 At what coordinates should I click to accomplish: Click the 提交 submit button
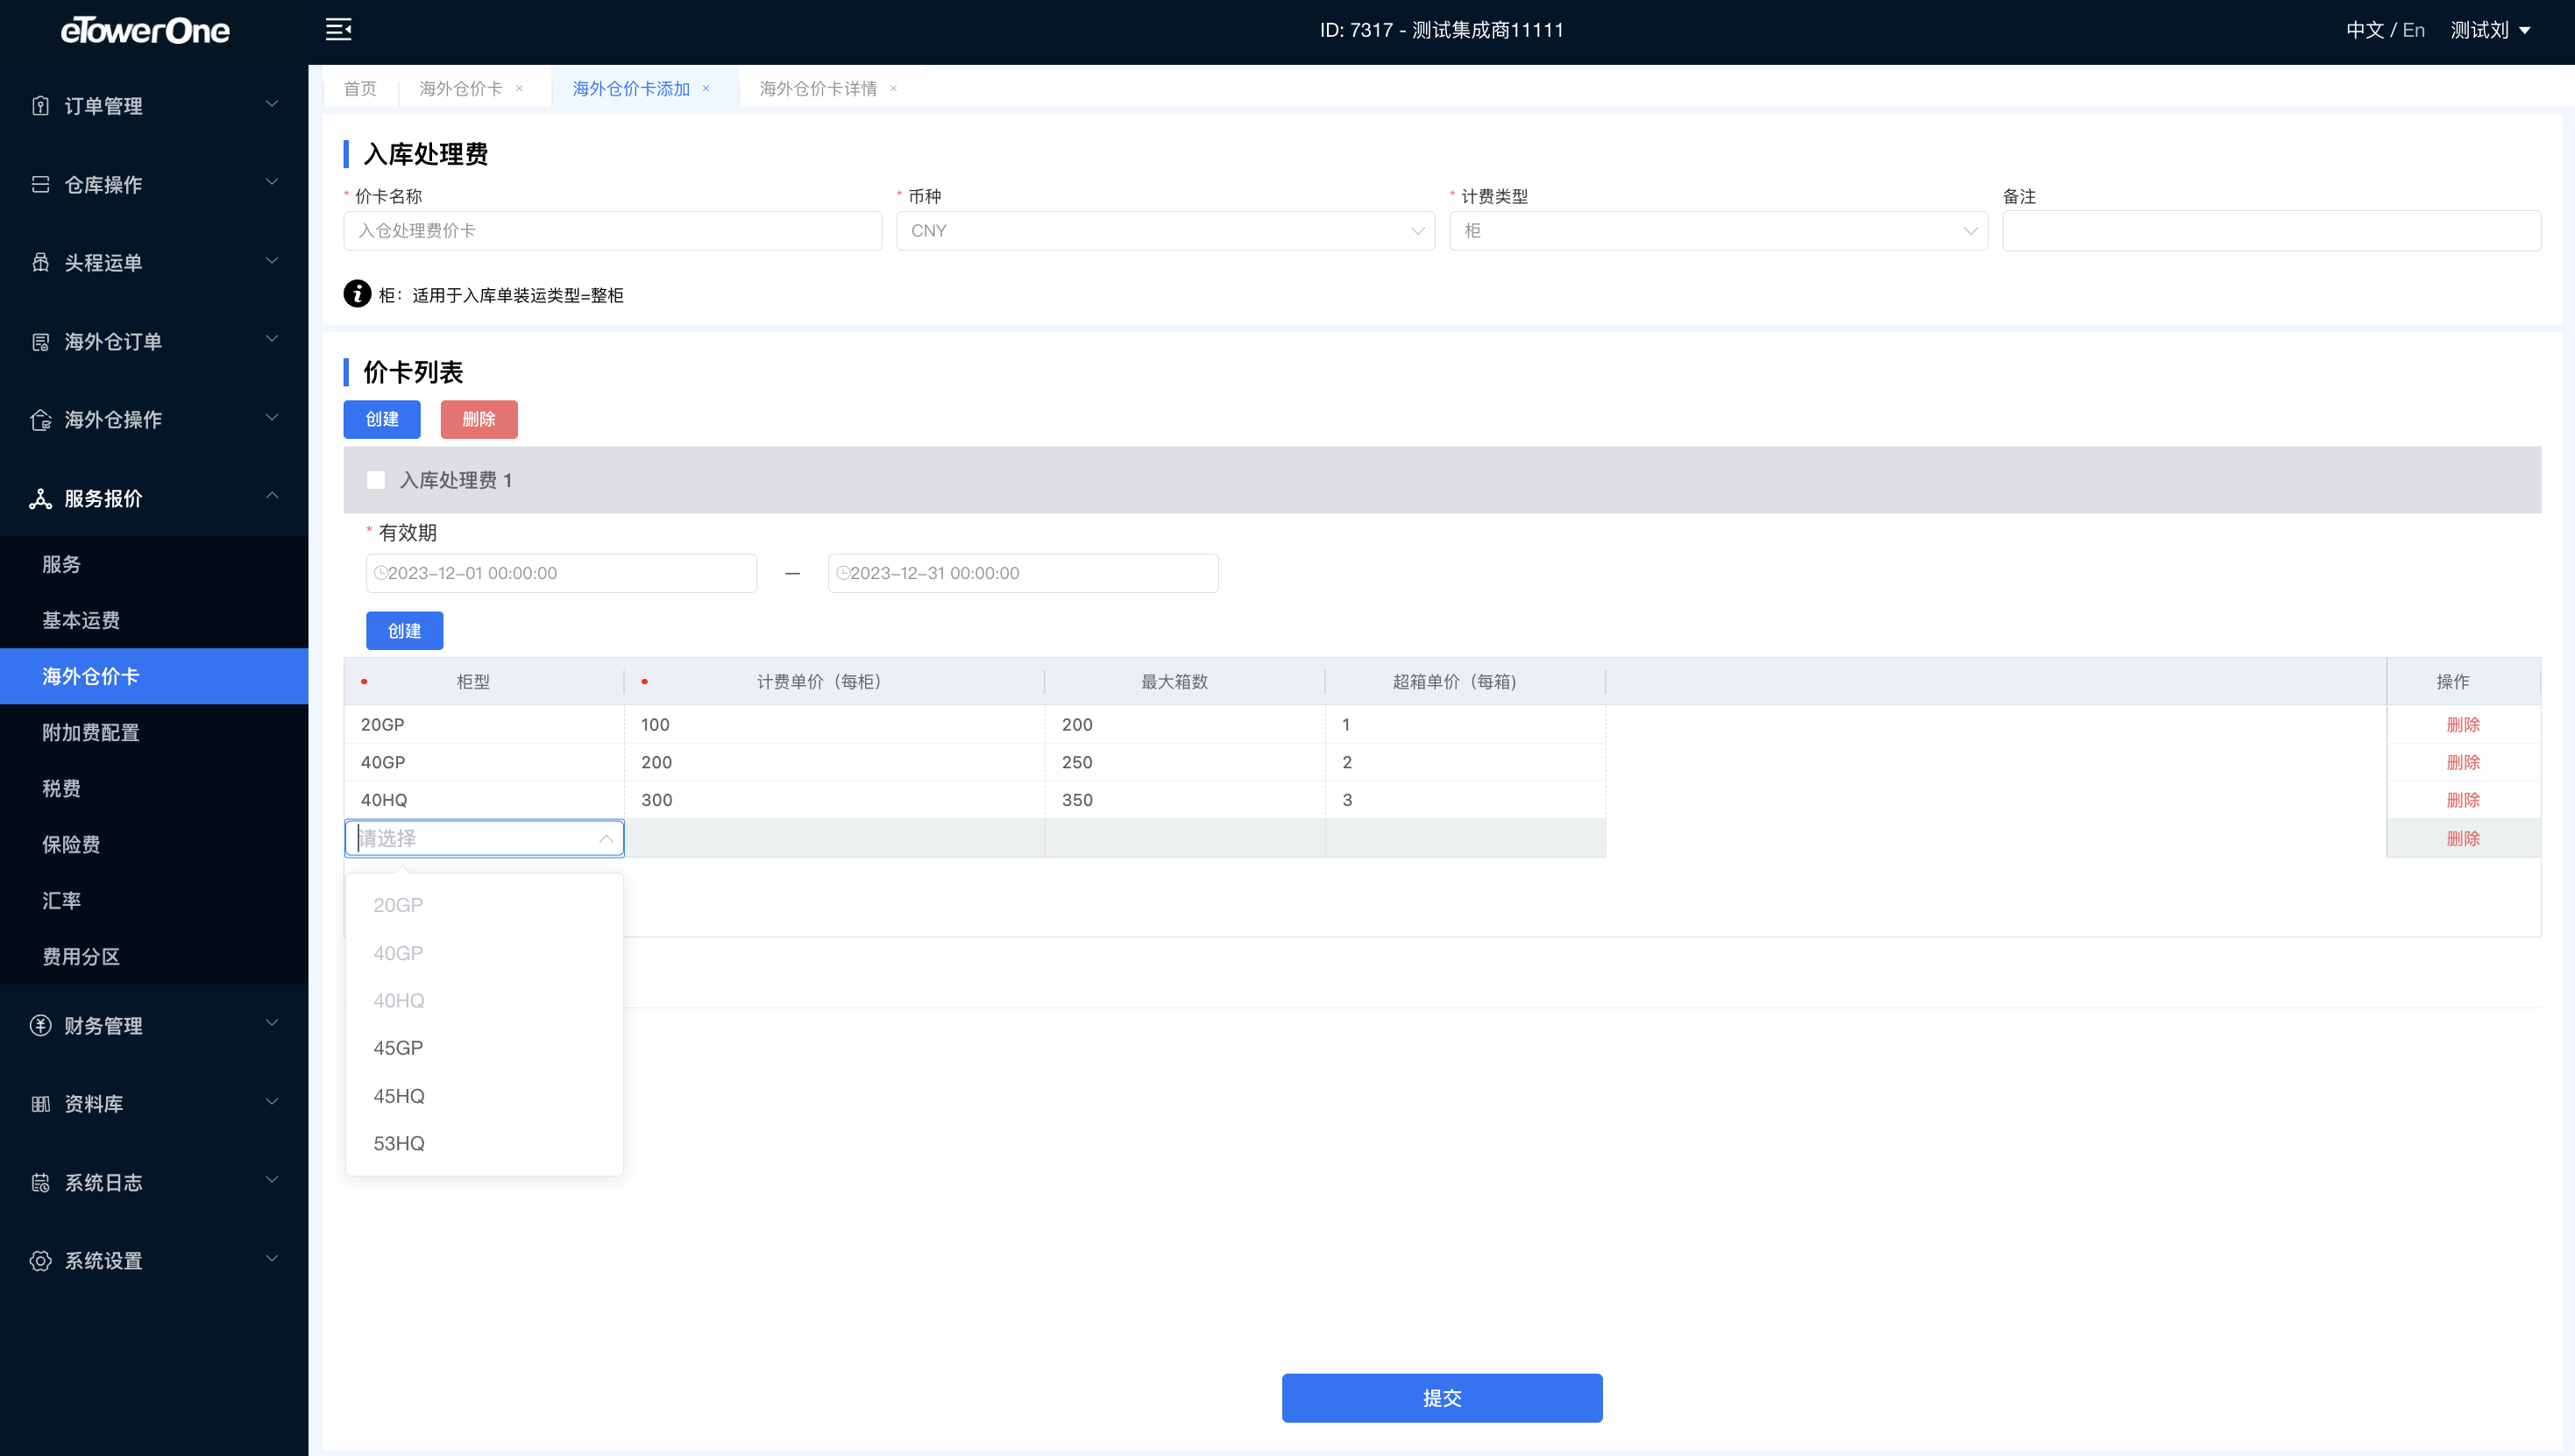pos(1442,1398)
